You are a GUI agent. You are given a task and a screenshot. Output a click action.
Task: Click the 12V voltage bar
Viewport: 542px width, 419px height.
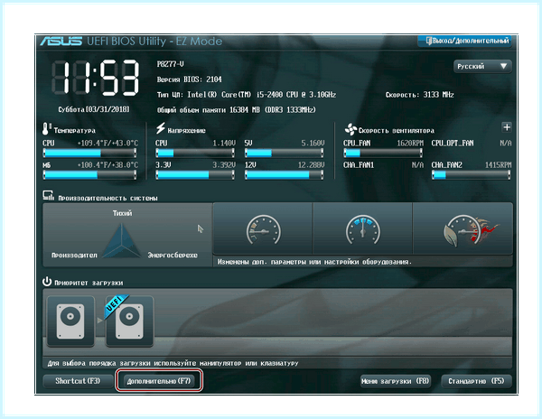[285, 175]
